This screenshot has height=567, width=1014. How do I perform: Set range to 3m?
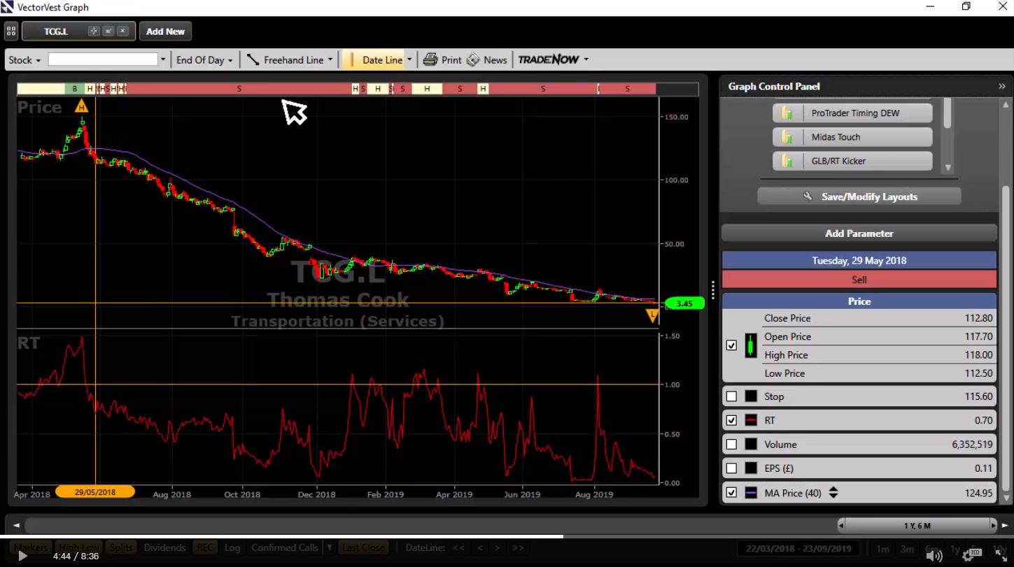click(907, 550)
